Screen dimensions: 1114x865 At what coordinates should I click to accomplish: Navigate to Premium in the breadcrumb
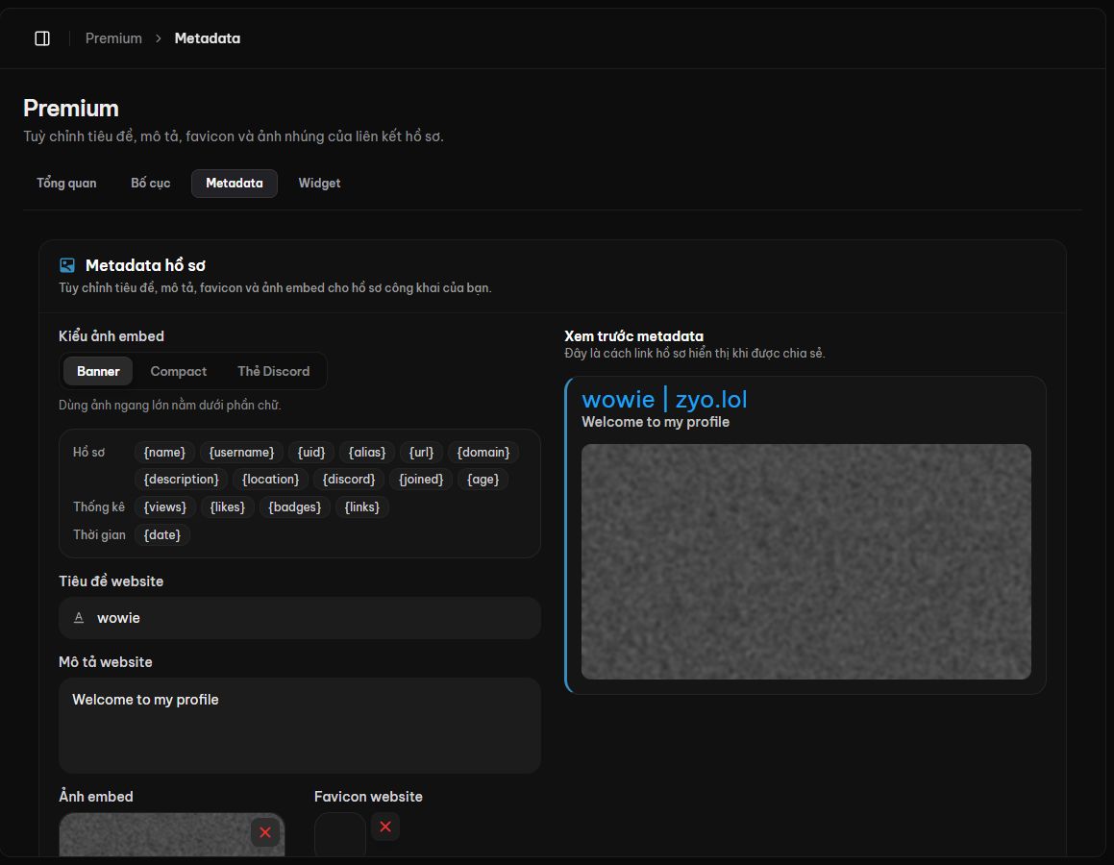[x=113, y=38]
